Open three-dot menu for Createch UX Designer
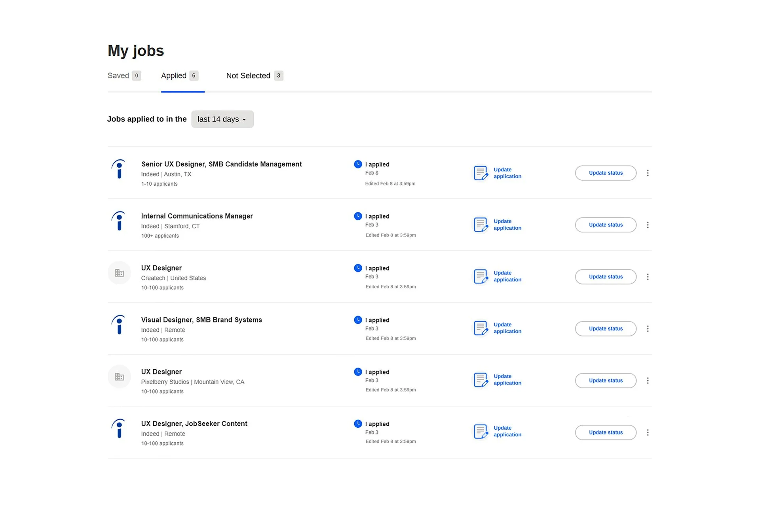The height and width of the screenshot is (506, 760). coord(648,277)
